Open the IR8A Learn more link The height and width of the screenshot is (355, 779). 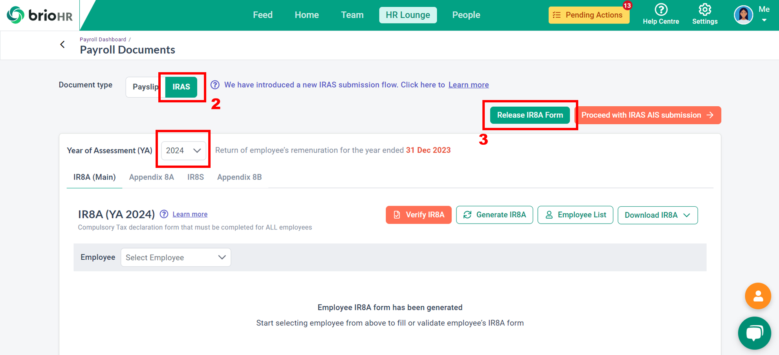190,214
